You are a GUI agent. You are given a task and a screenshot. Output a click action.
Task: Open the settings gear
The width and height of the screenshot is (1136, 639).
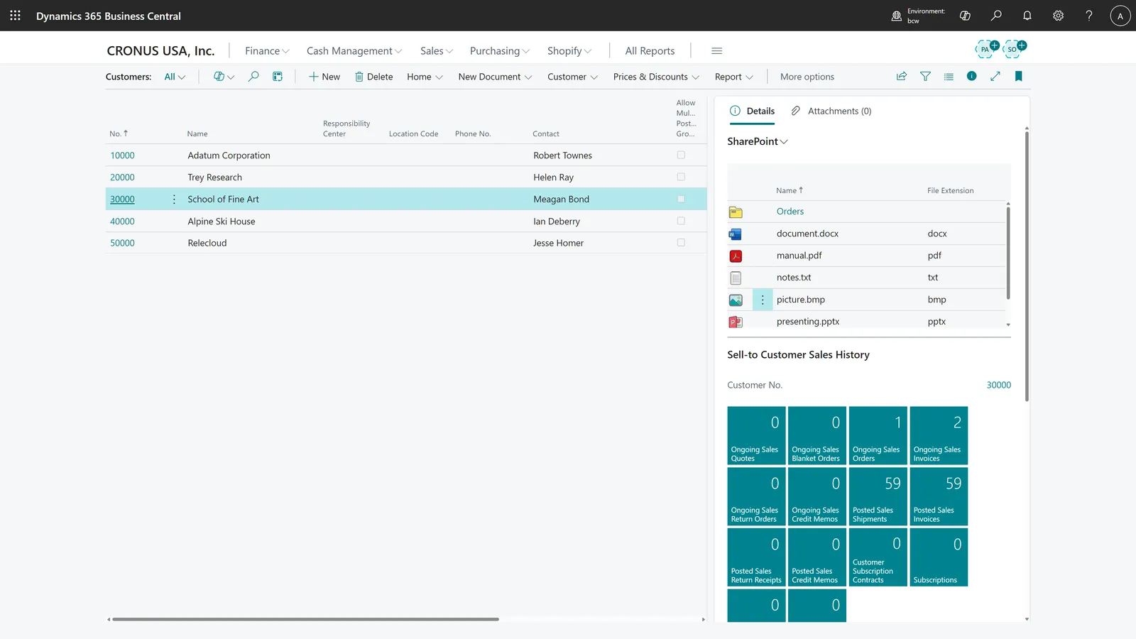click(x=1058, y=16)
